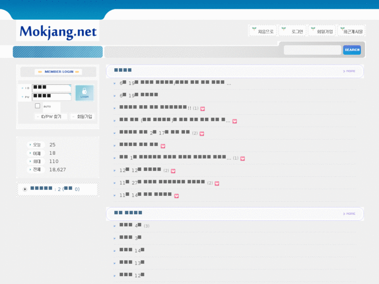Open second-section post numbered 12
The height and width of the screenshot is (284, 379).
pyautogui.click(x=132, y=275)
